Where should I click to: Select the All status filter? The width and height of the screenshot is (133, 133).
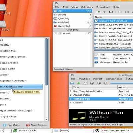pos(72,11)
